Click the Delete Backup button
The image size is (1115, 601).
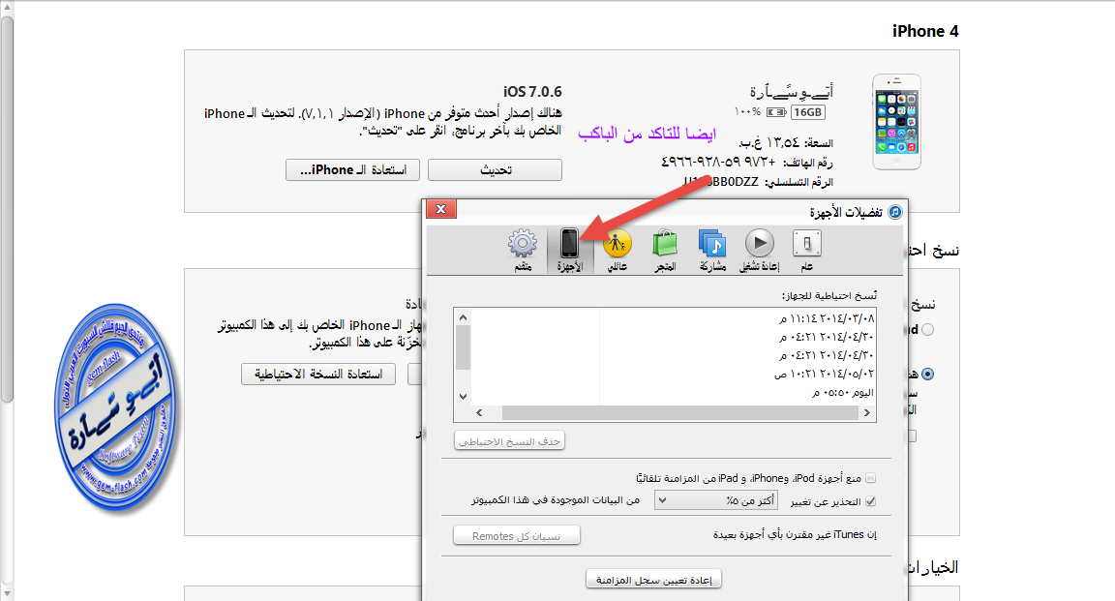click(509, 441)
